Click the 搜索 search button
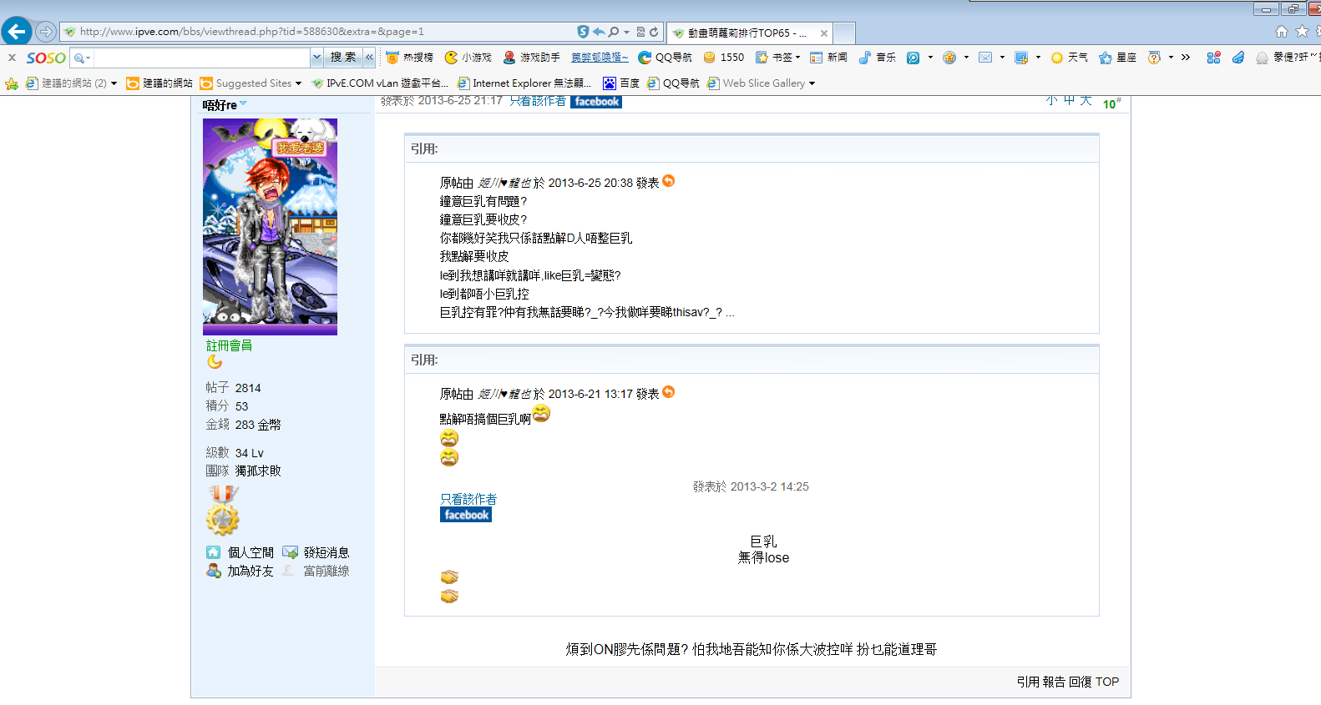This screenshot has height=705, width=1321. tap(343, 57)
